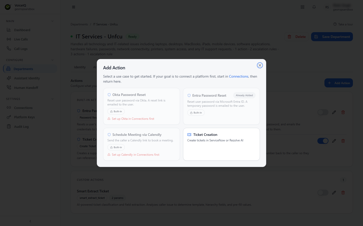This screenshot has width=363, height=226.
Task: Open the Connections link in dialog
Action: tap(238, 76)
